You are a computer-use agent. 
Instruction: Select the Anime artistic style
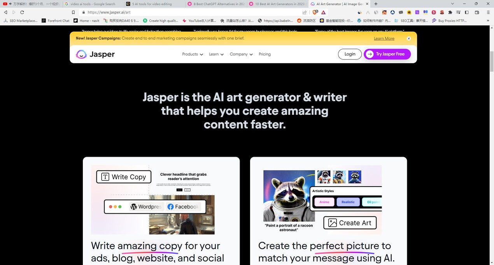click(x=324, y=202)
